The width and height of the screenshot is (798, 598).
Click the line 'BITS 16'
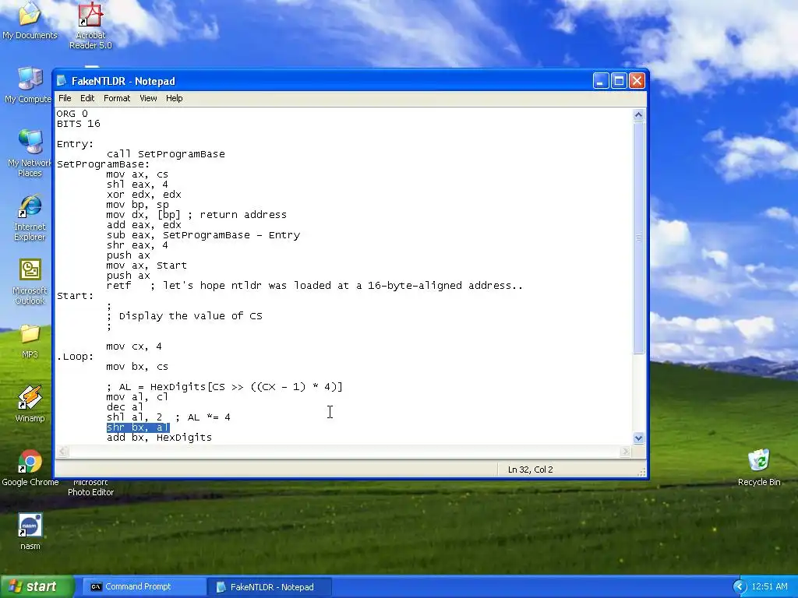coord(79,124)
